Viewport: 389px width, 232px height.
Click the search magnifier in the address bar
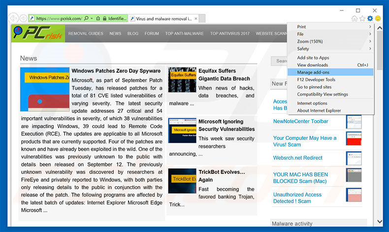(86, 18)
